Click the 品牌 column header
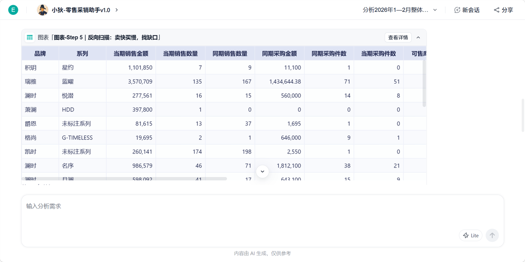This screenshot has width=525, height=262. tap(40, 53)
